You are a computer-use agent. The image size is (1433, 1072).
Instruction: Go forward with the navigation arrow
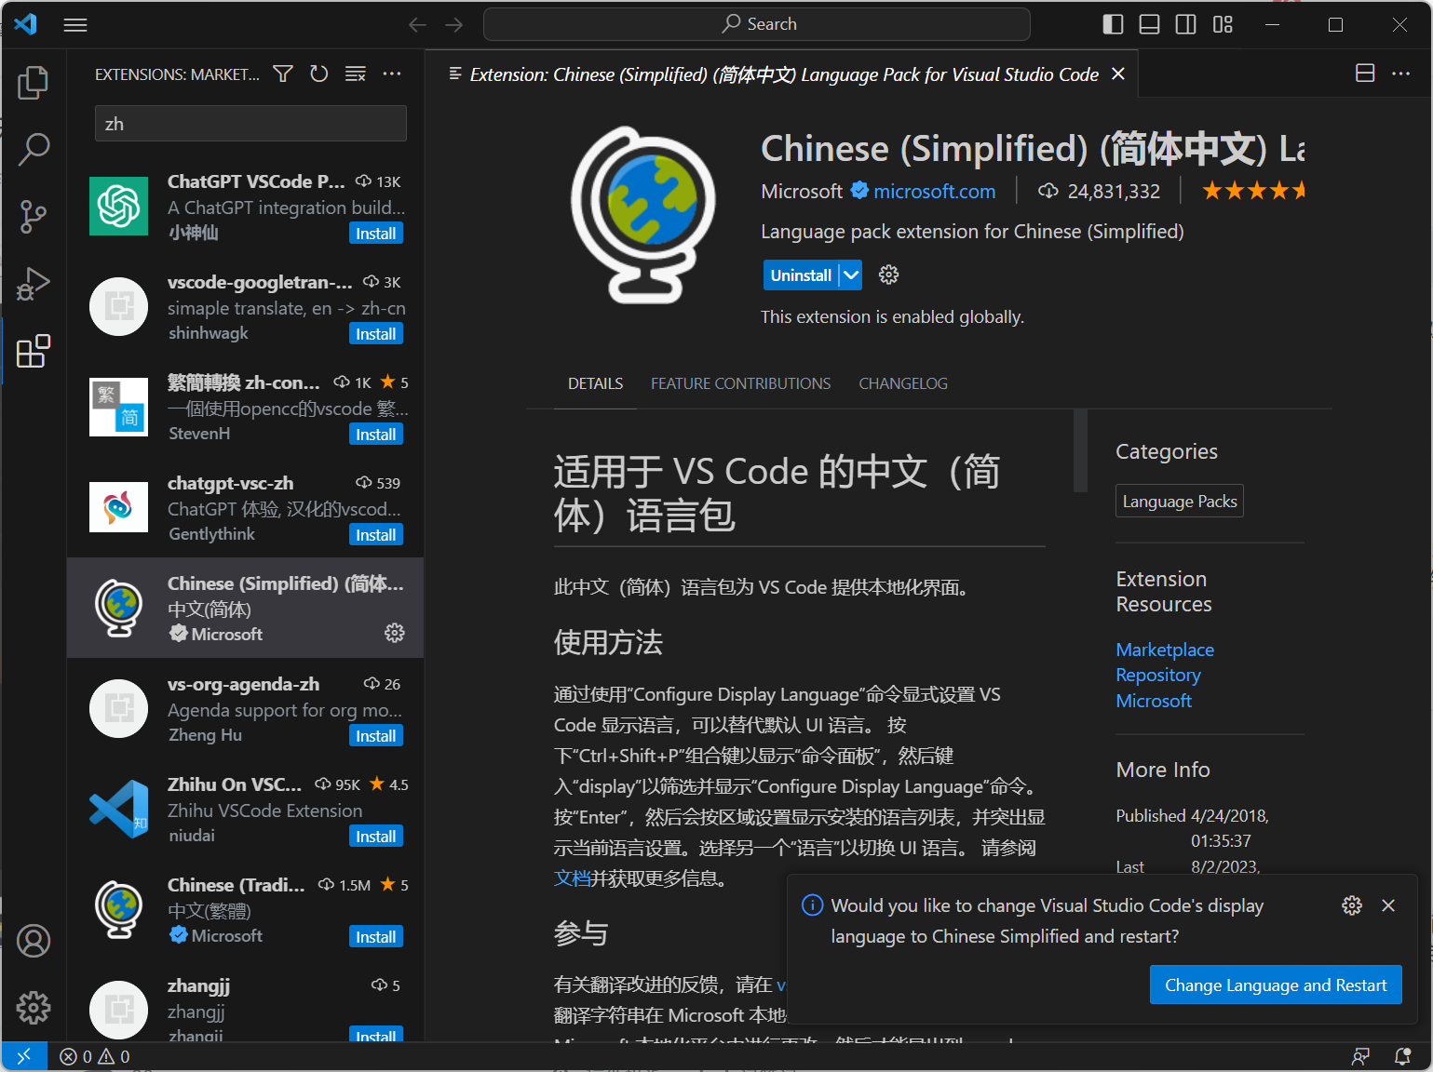(454, 25)
